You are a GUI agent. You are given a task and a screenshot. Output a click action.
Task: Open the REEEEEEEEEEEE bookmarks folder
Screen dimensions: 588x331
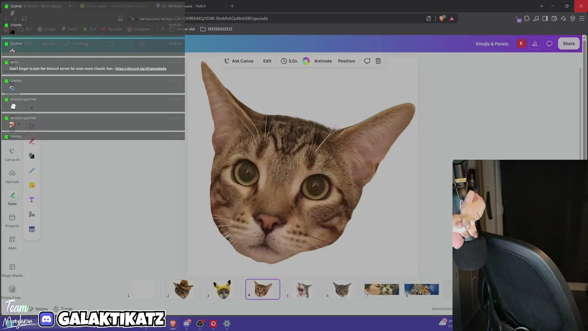(x=216, y=29)
